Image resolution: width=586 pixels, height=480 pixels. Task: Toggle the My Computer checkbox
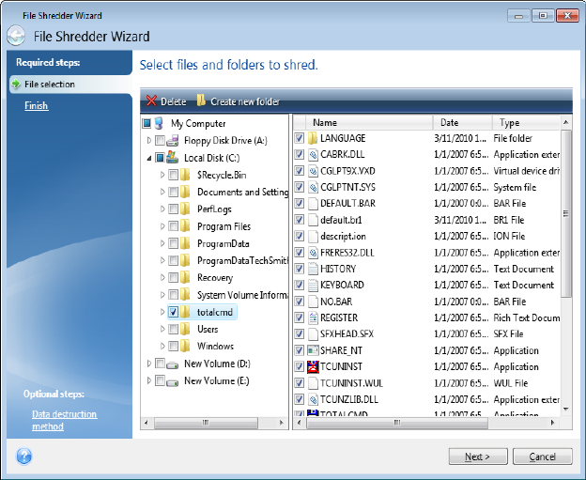coord(146,123)
